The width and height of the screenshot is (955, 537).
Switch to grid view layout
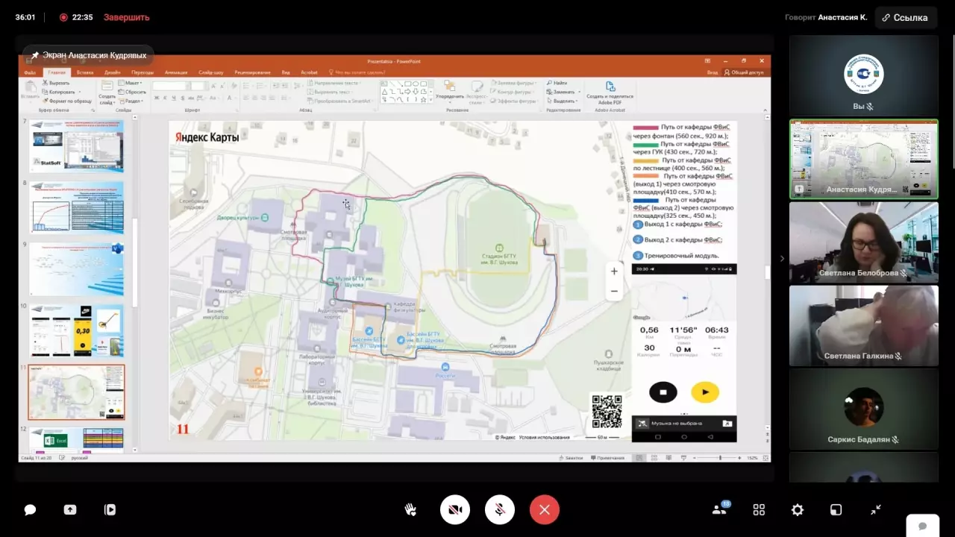click(x=759, y=510)
